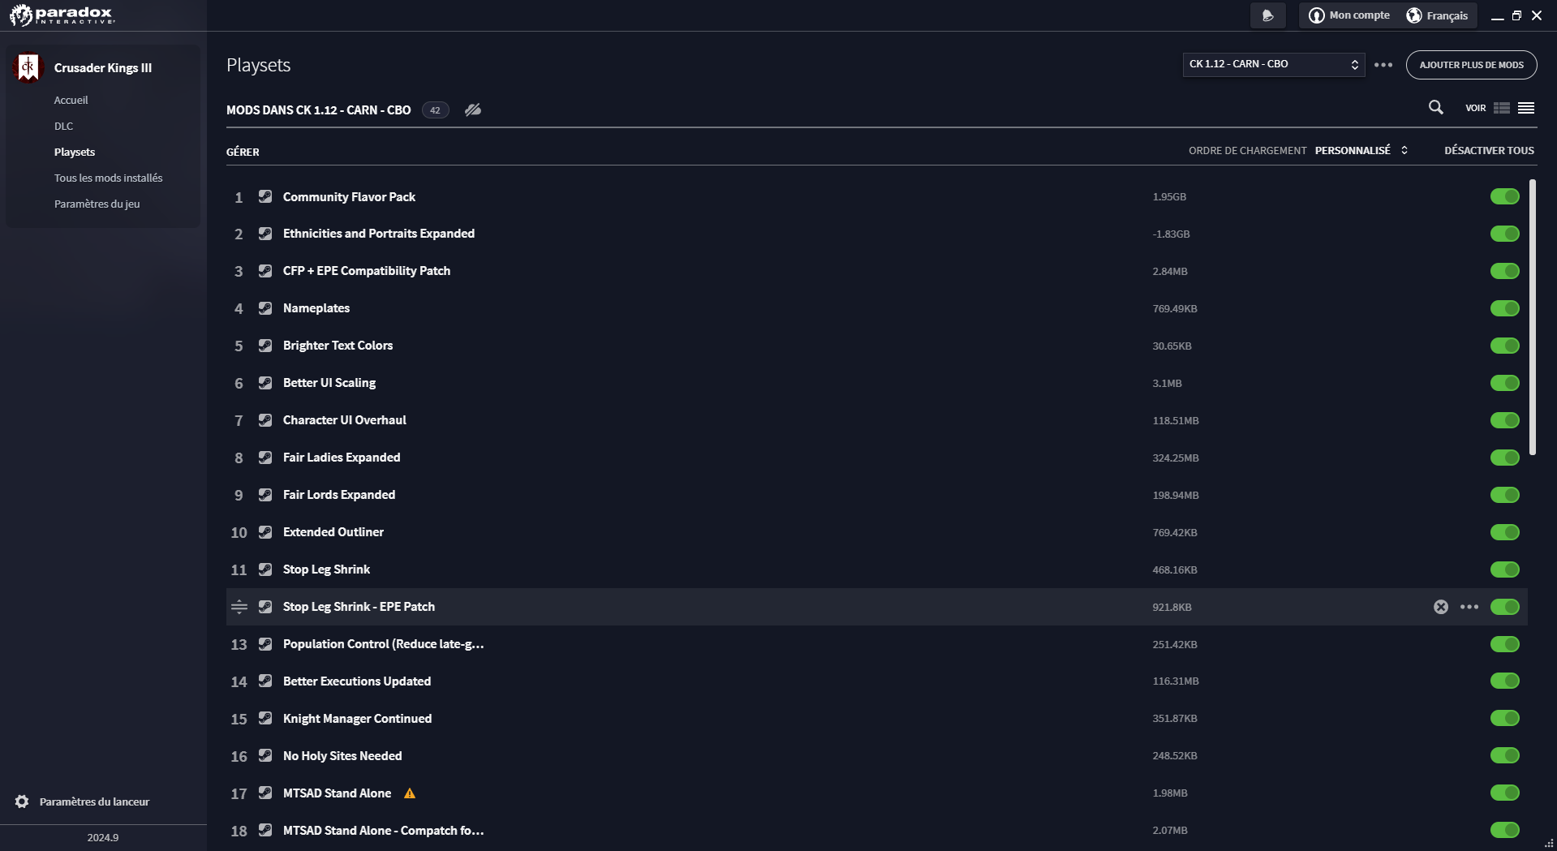Screen dimensions: 1557x851
Task: Open Accueil page
Action: coord(71,101)
